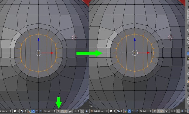Select scale manipulator icon in left viewport header

[x=40, y=111]
